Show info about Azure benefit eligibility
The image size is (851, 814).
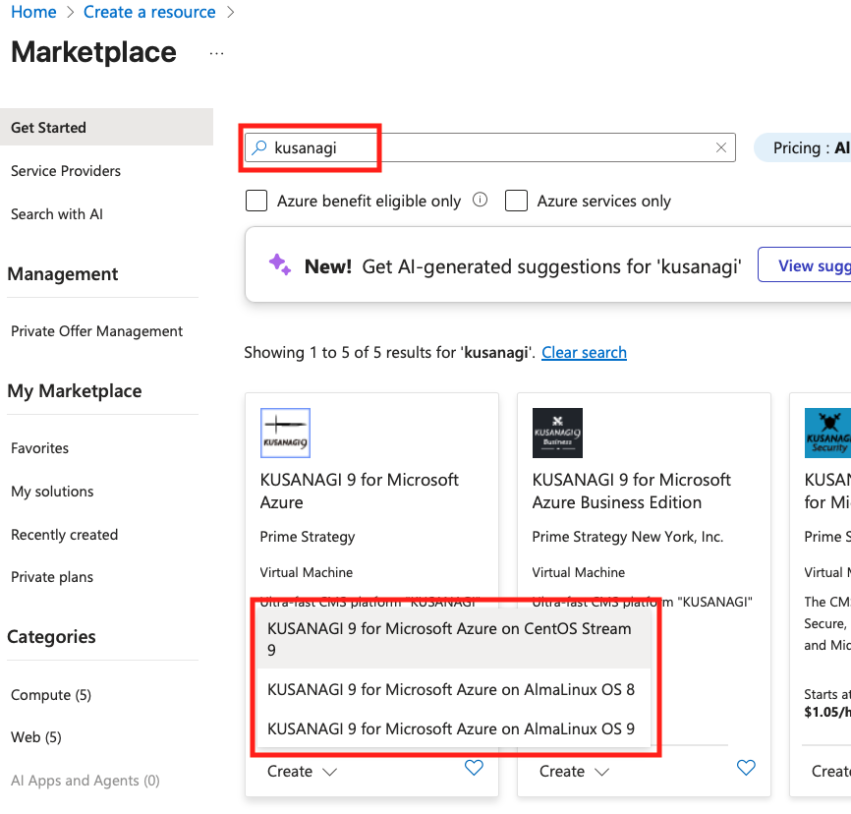click(x=480, y=200)
